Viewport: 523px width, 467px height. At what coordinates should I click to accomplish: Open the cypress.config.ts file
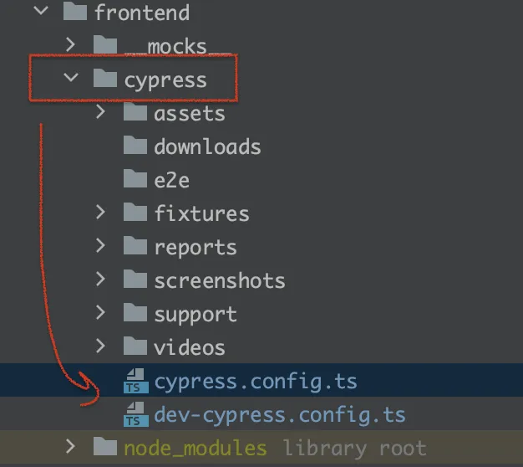(x=256, y=382)
